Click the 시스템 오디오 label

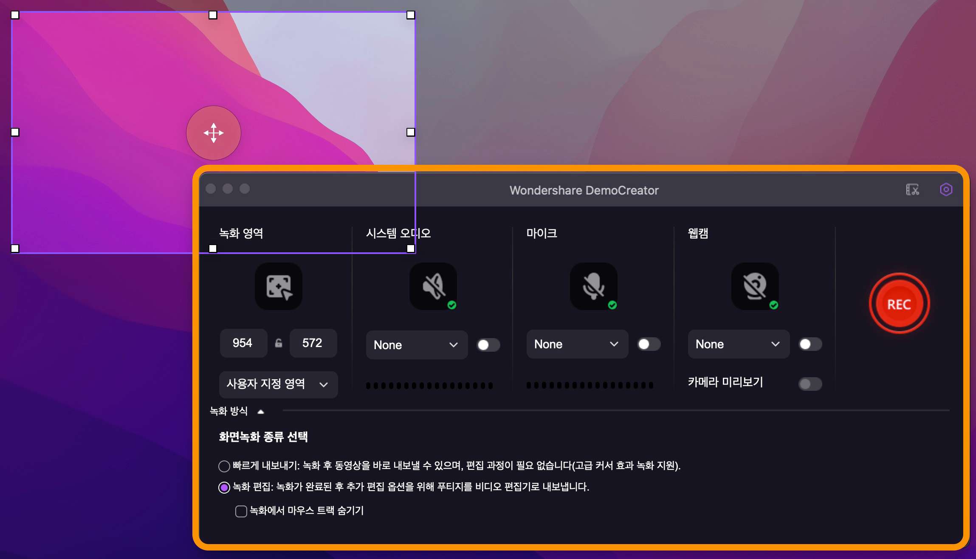point(398,233)
